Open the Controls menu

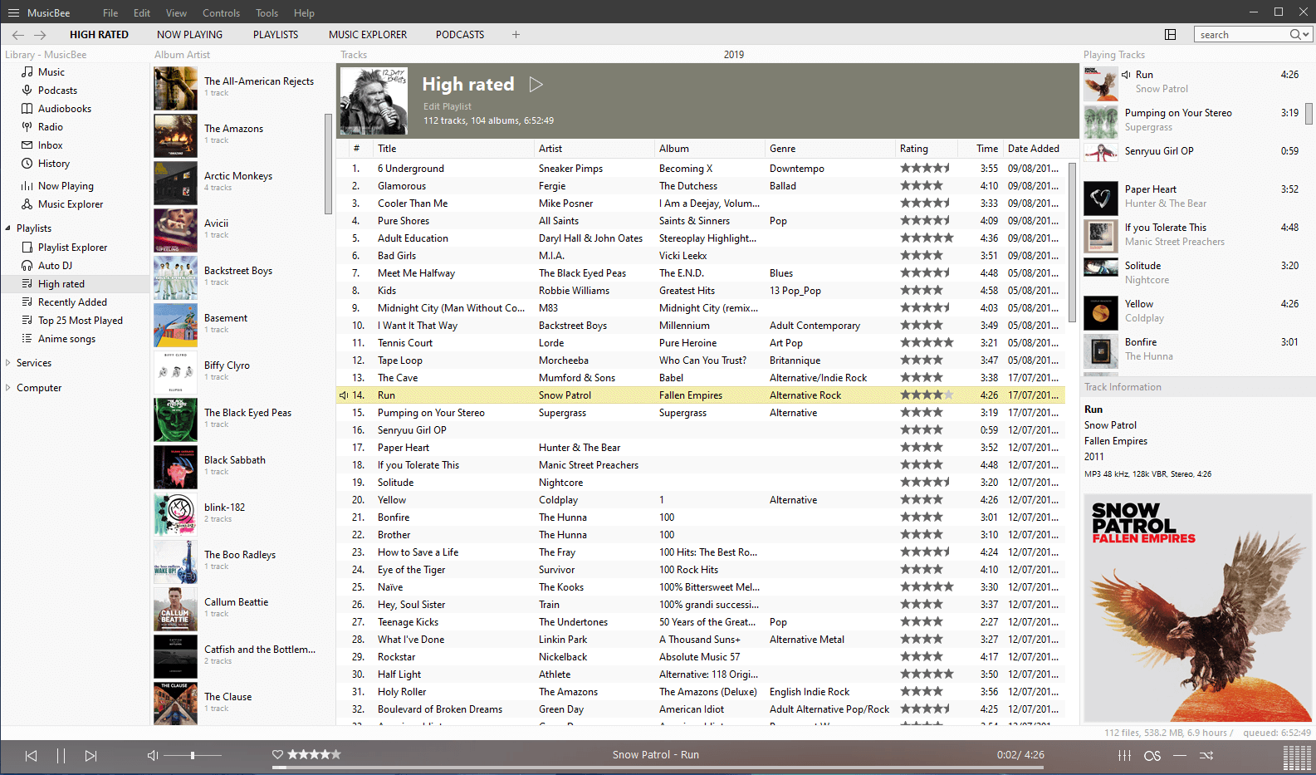pos(221,12)
